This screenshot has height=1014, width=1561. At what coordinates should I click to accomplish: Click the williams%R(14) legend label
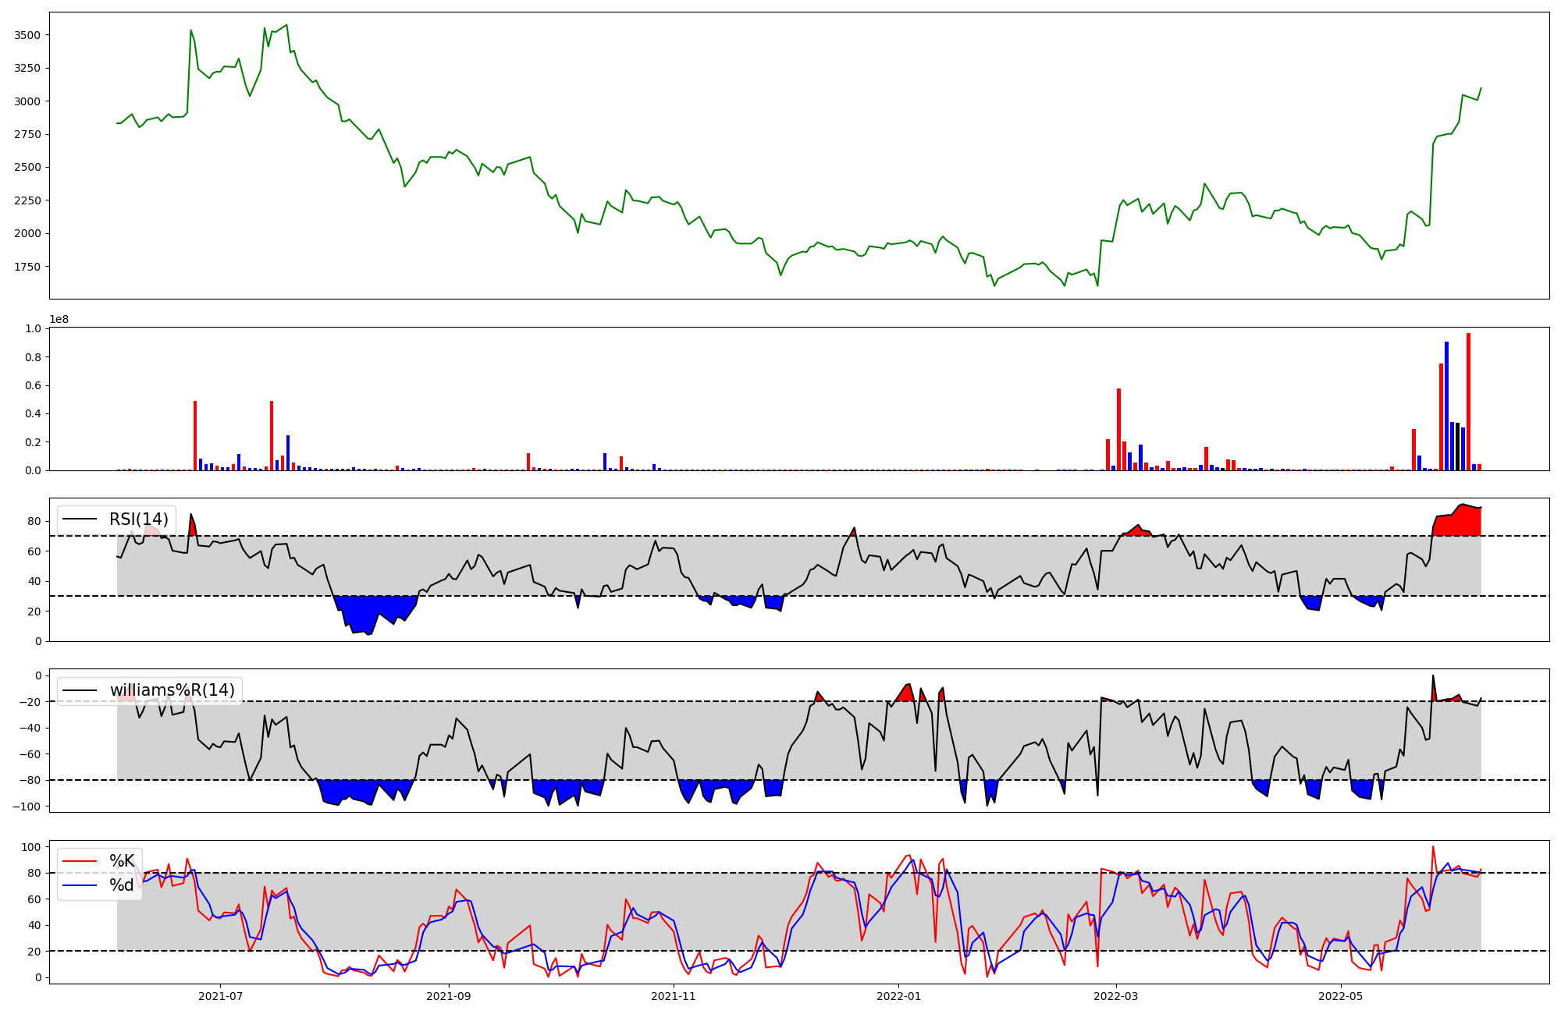172,690
